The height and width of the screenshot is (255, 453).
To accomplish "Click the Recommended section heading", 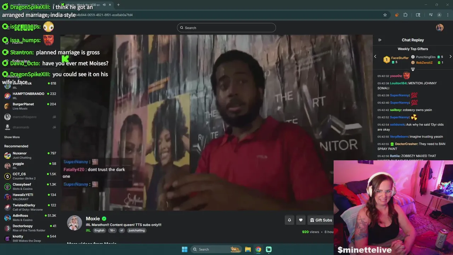I will 16,146.
